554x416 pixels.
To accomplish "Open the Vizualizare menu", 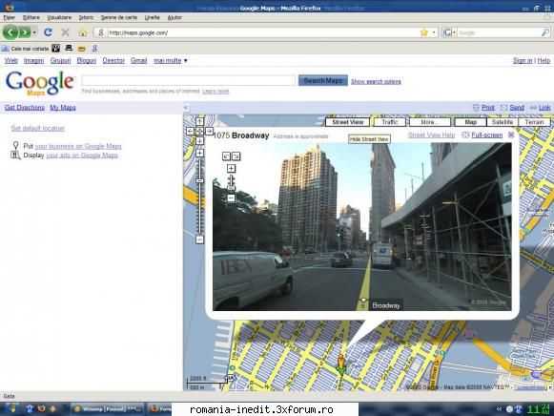I will [59, 17].
